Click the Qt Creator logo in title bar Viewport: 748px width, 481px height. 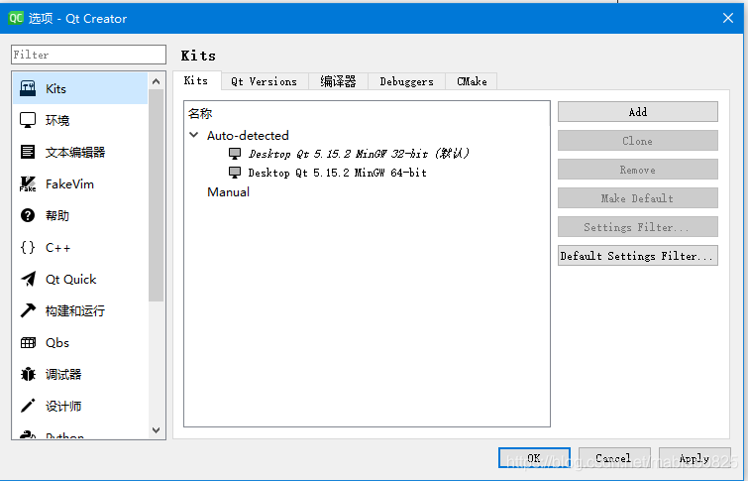(x=16, y=18)
